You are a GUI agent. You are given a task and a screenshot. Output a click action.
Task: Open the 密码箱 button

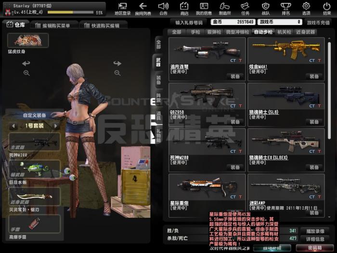(x=315, y=248)
